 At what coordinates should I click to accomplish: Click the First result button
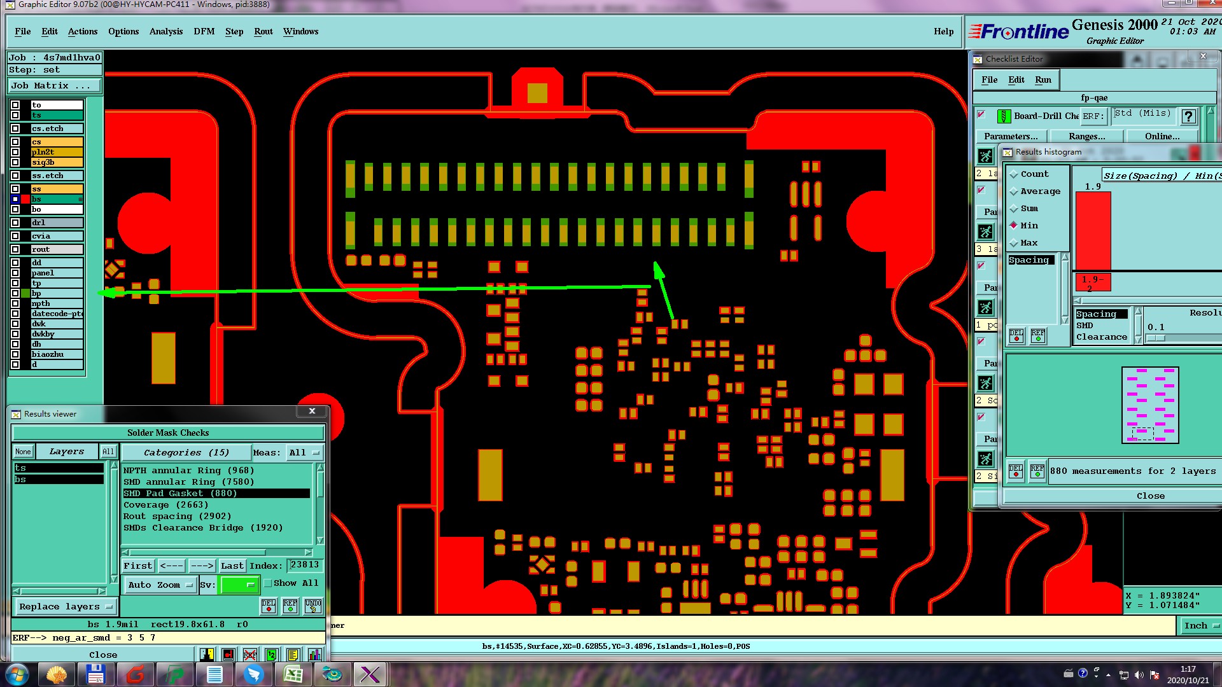click(x=138, y=566)
